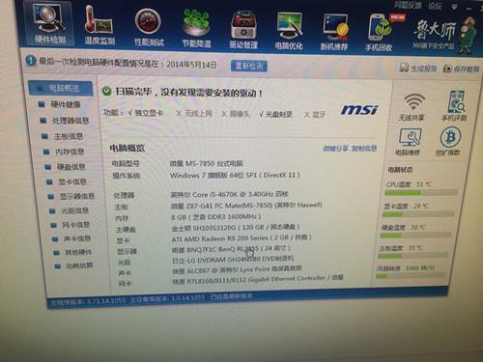Click the 主板温度 temperature bar
Screen dimensions: 483x362
point(413,256)
